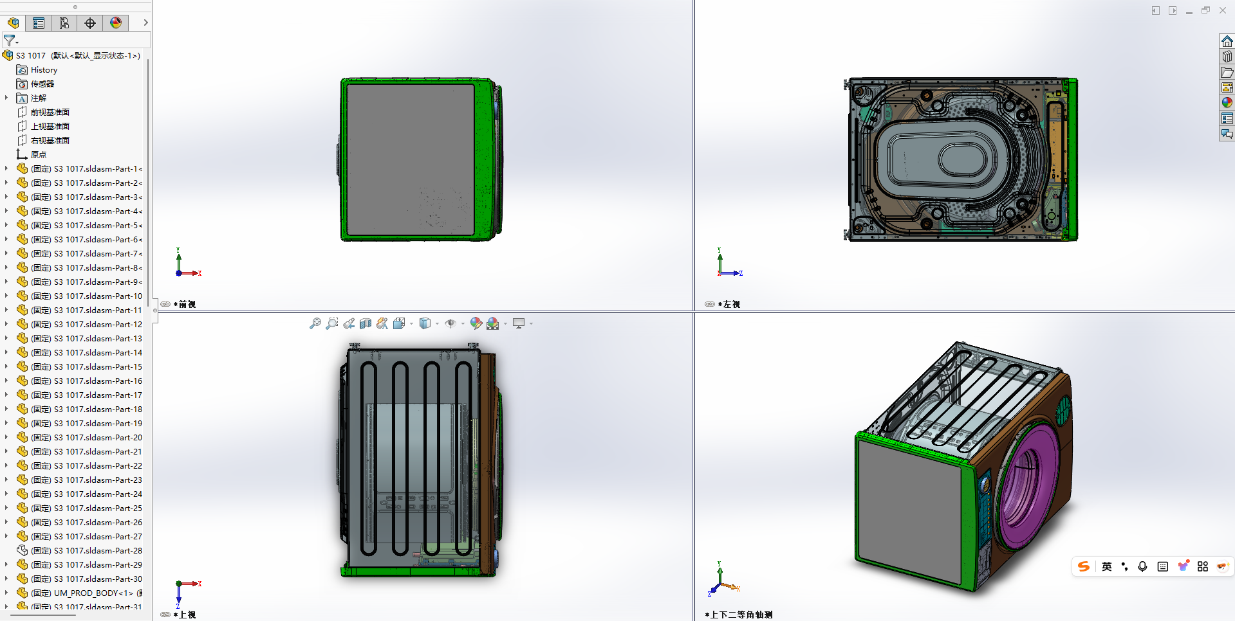Click the View Settings monitor icon
The image size is (1235, 621).
(519, 323)
